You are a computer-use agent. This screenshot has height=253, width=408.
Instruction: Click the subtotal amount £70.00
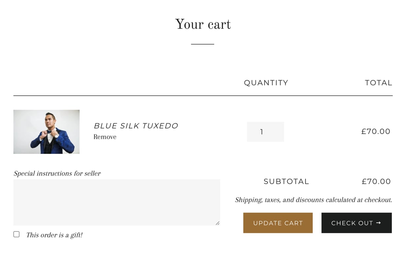pyautogui.click(x=376, y=182)
